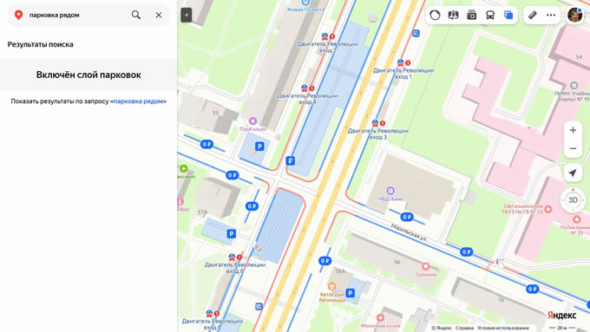The width and height of the screenshot is (590, 332).
Task: Toggle the 3D view button
Action: click(x=573, y=200)
